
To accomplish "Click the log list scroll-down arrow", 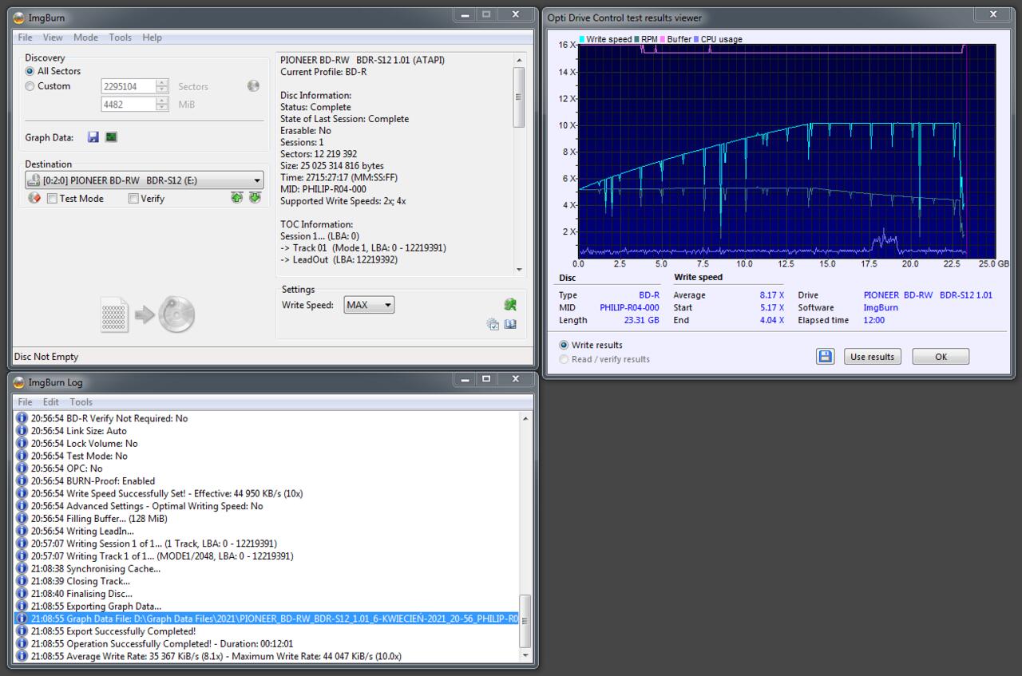I will [525, 656].
